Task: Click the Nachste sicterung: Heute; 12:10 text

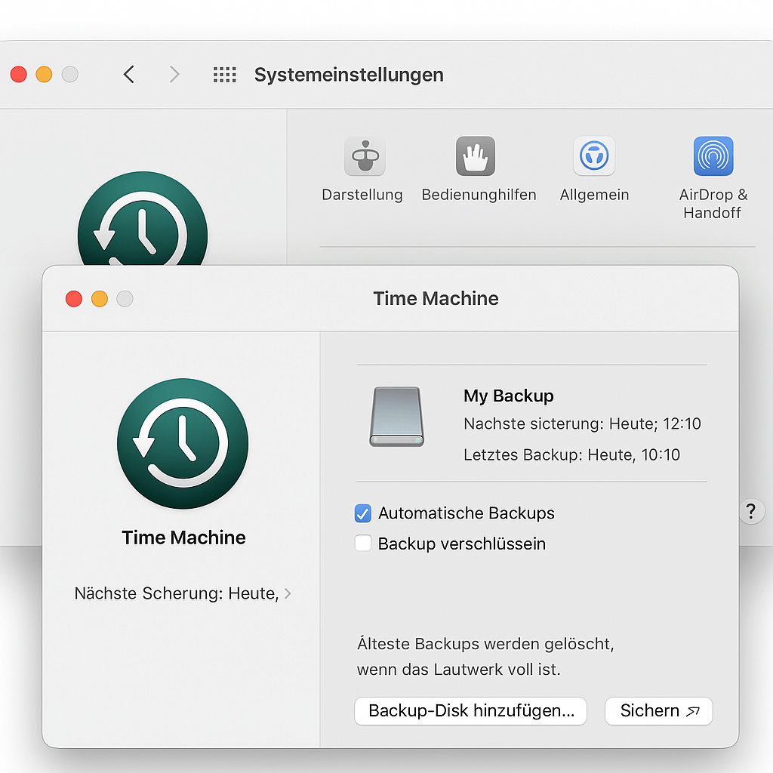Action: 582,423
